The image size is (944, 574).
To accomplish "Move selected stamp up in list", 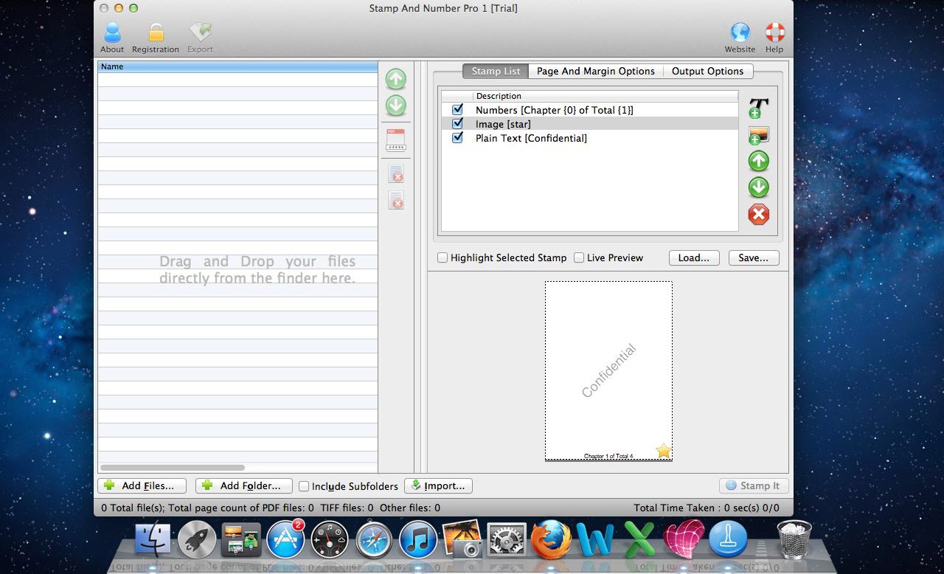I will tap(758, 162).
